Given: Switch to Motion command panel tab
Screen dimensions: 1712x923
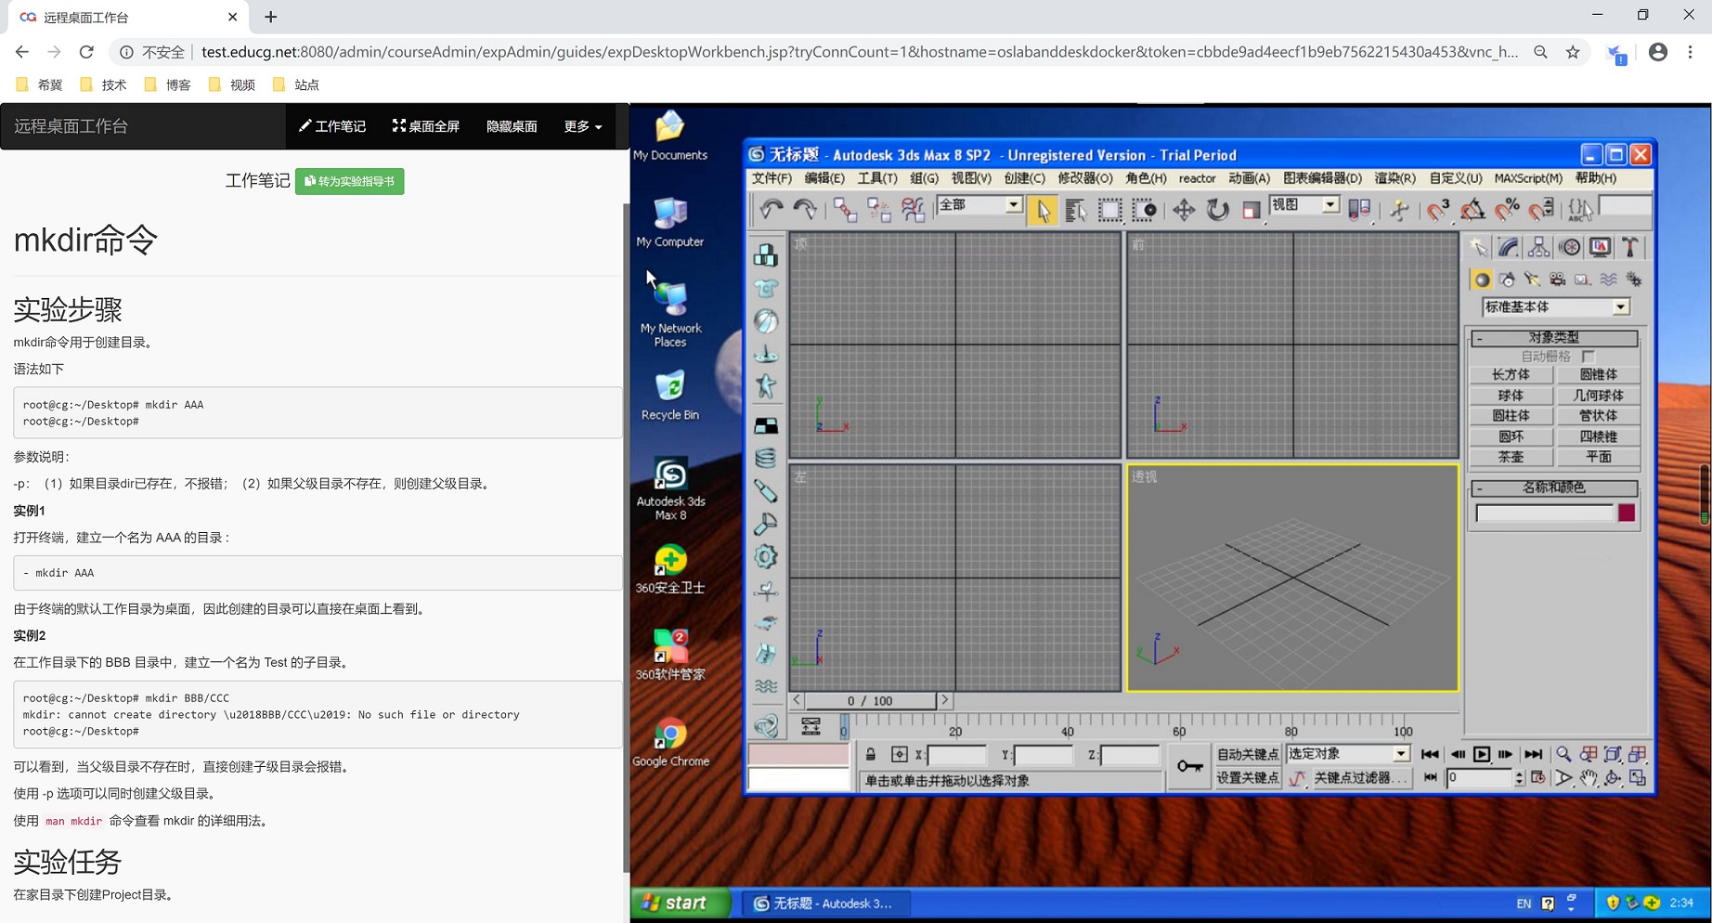Looking at the screenshot, I should click(x=1570, y=247).
